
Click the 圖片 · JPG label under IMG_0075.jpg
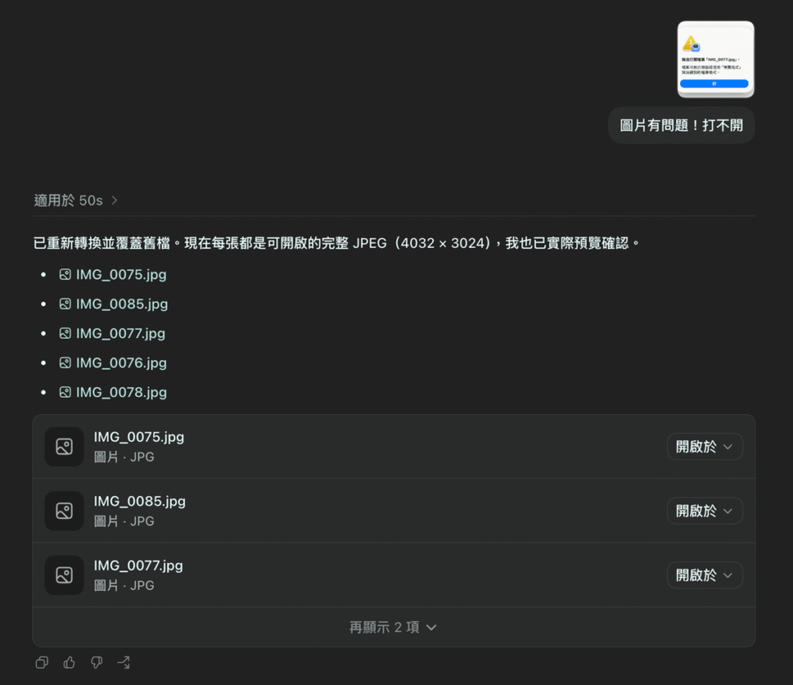[124, 457]
